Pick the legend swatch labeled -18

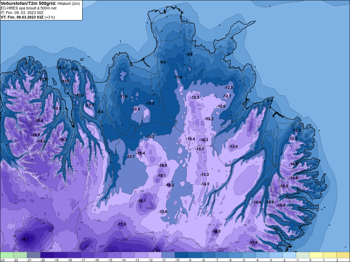click(74, 255)
